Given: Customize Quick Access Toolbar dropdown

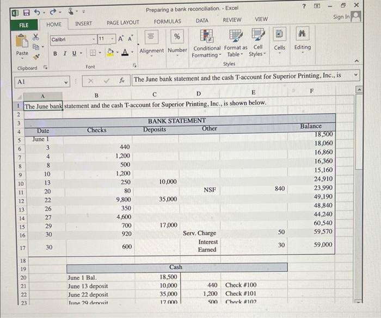Looking at the screenshot, I should point(83,11).
